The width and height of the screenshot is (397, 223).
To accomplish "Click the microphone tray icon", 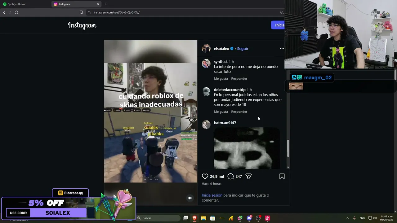I will pyautogui.click(x=354, y=218).
